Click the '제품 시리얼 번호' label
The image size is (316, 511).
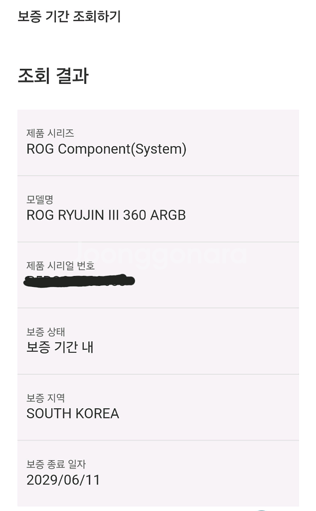tap(60, 266)
